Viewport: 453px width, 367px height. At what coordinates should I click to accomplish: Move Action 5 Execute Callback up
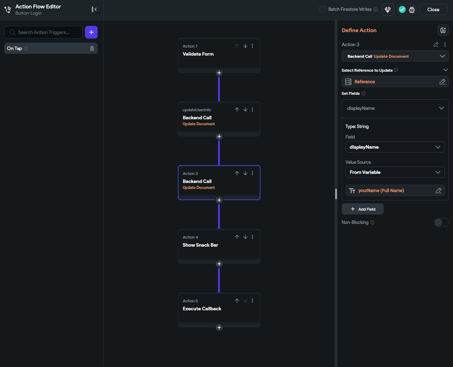[237, 301]
